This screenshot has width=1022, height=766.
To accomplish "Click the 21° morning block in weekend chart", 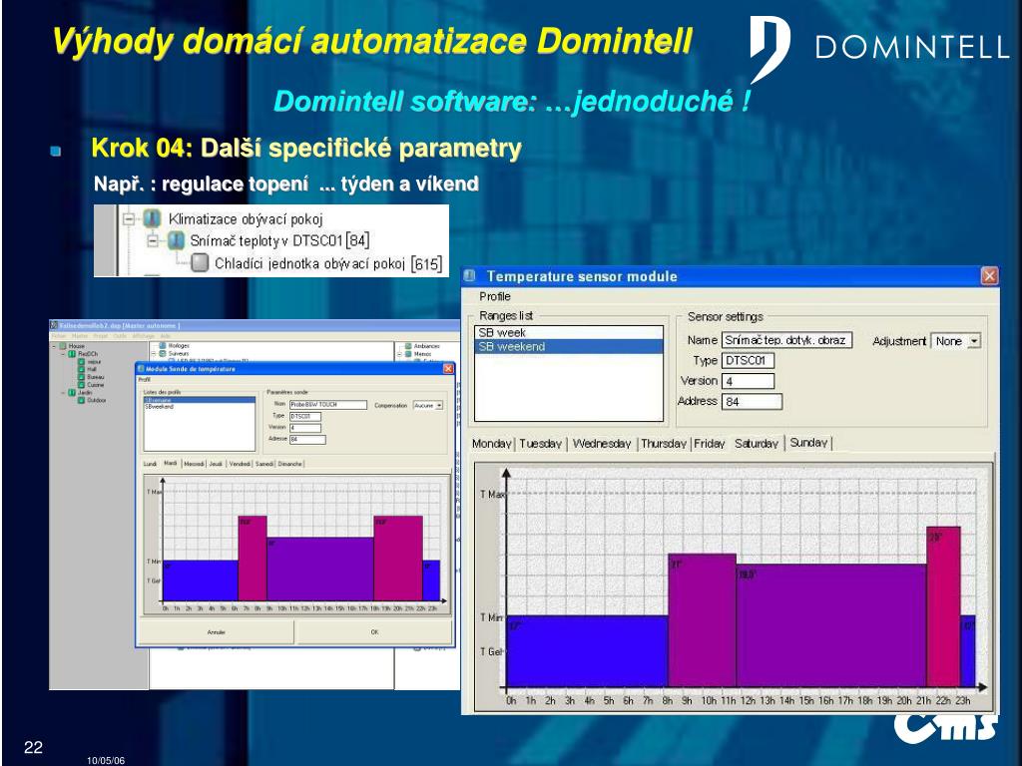I will click(702, 620).
